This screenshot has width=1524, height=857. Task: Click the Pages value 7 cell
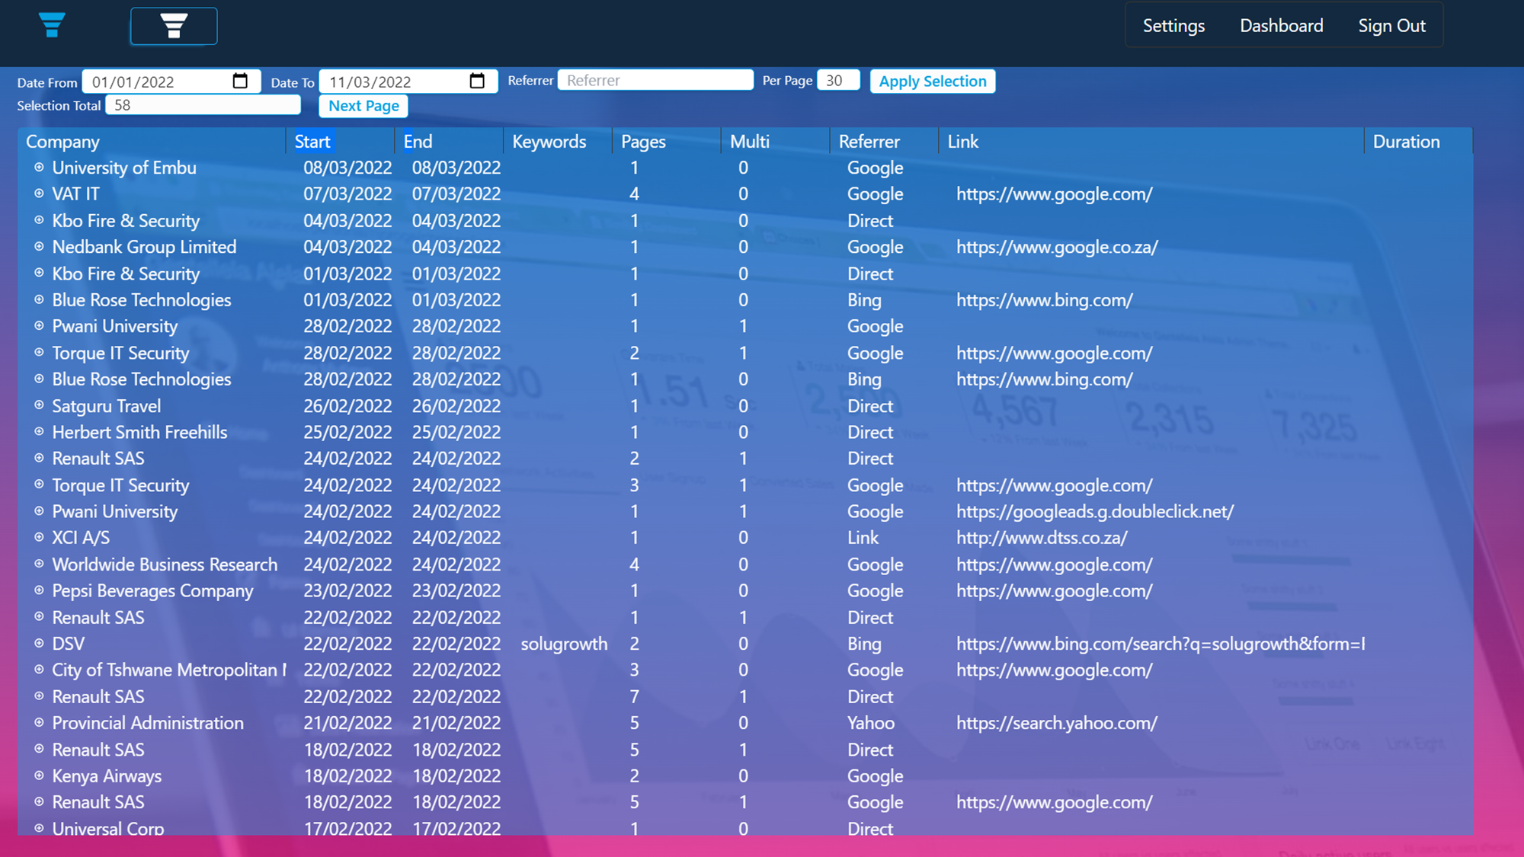pos(634,696)
